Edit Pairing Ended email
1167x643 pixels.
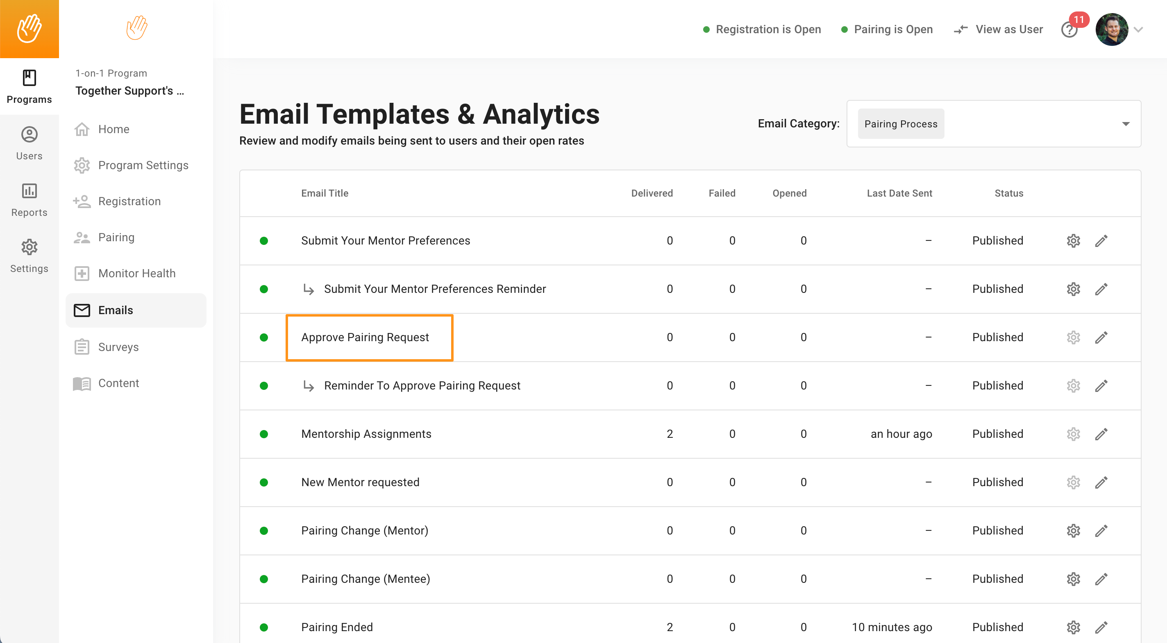(x=1101, y=627)
